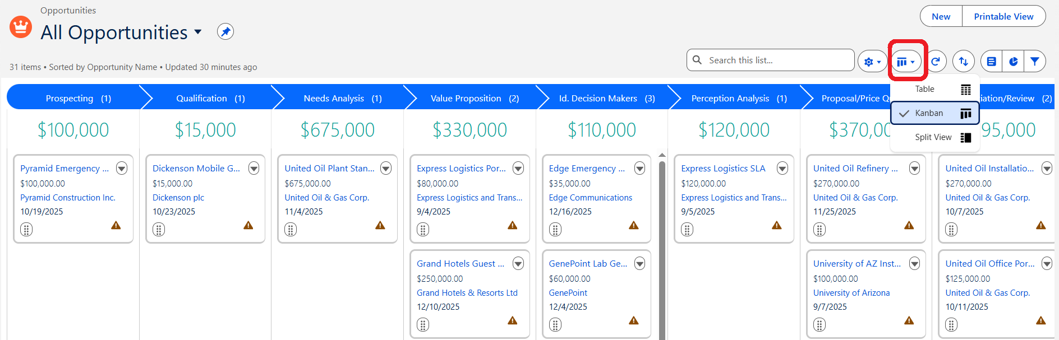Image resolution: width=1059 pixels, height=340 pixels.
Task: Open actions menu for United Oil Refinery card
Action: [915, 168]
